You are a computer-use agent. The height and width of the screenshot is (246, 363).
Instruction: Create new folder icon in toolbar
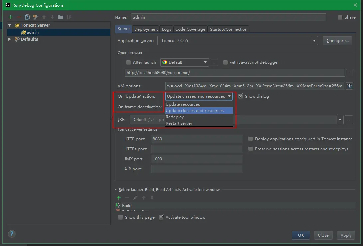tap(60, 17)
